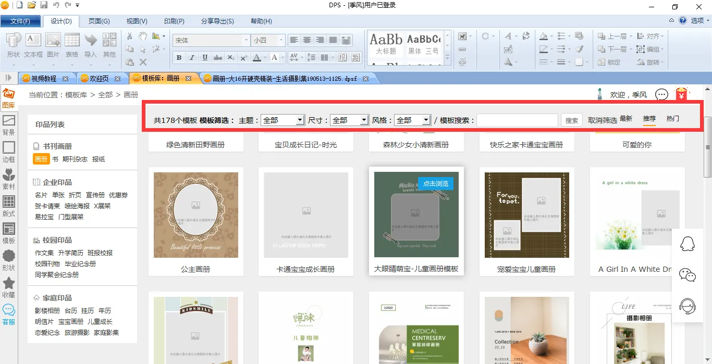Expand the 风格 filter dropdown

point(426,120)
